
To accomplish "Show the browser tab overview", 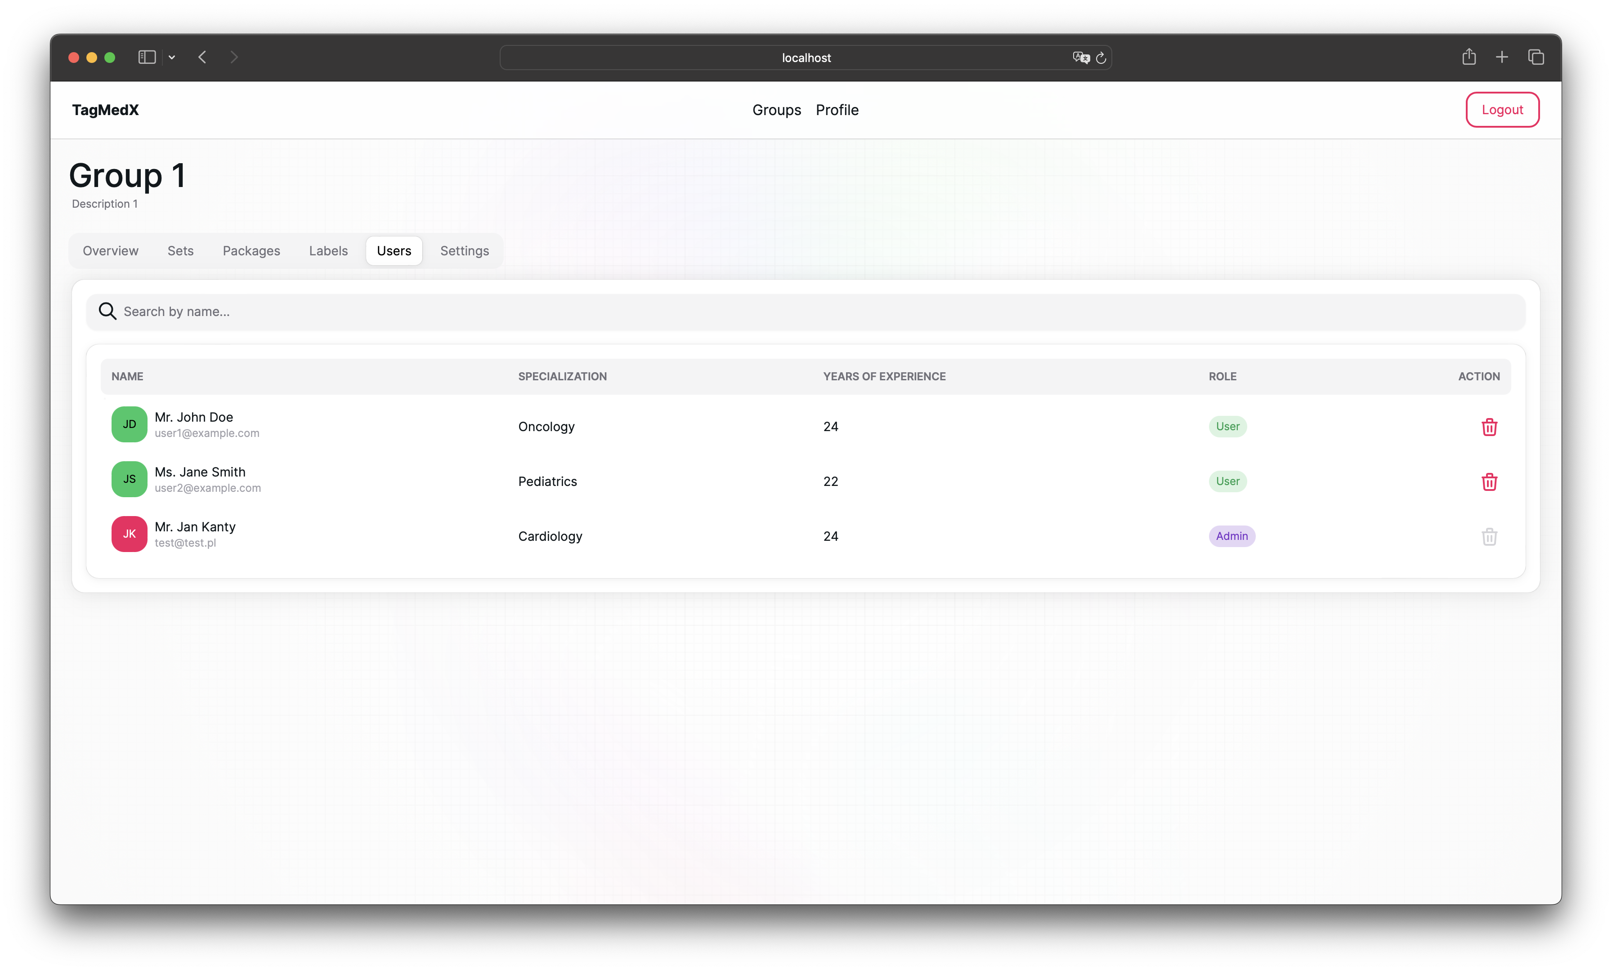I will click(x=1536, y=58).
